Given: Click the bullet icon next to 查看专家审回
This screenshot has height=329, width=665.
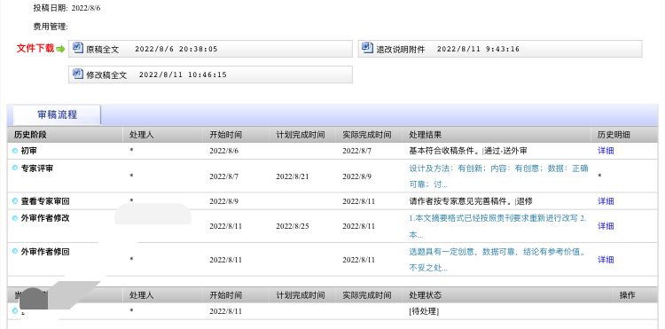Looking at the screenshot, I should [15, 201].
